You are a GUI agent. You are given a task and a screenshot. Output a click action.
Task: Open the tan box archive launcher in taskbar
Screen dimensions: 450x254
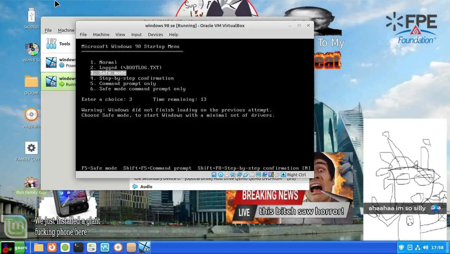(131, 247)
